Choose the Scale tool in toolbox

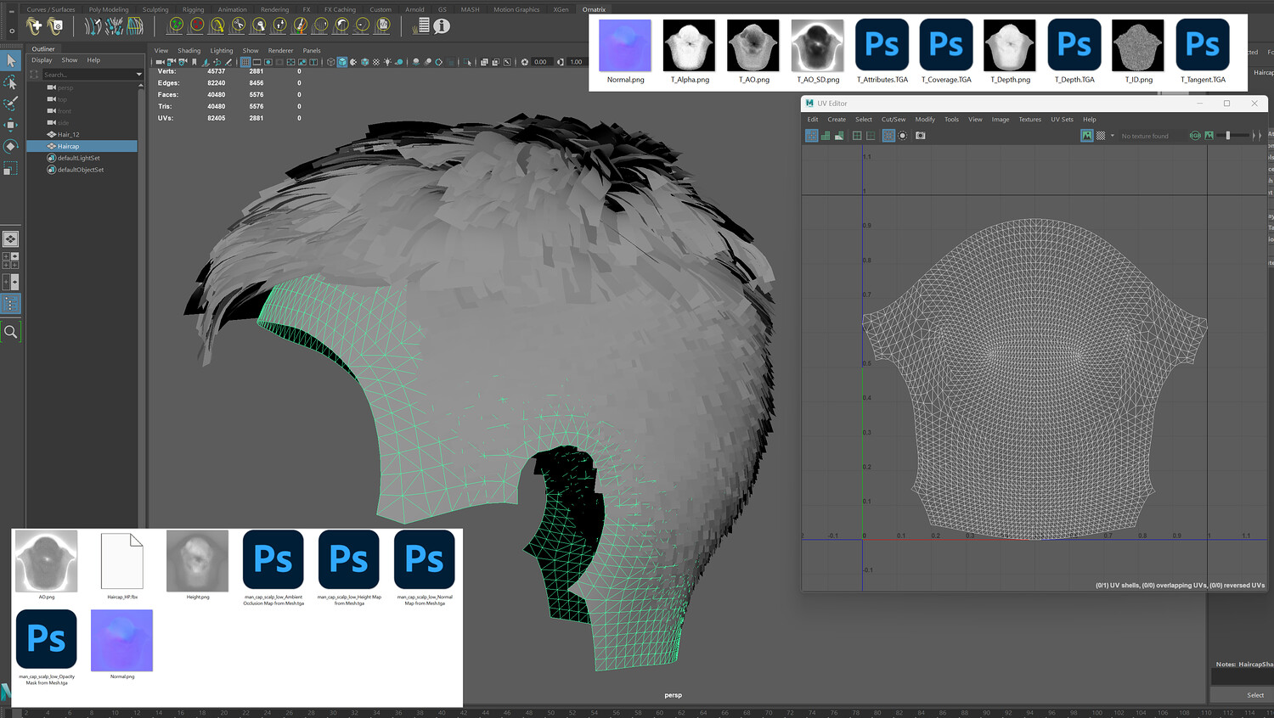(x=11, y=168)
